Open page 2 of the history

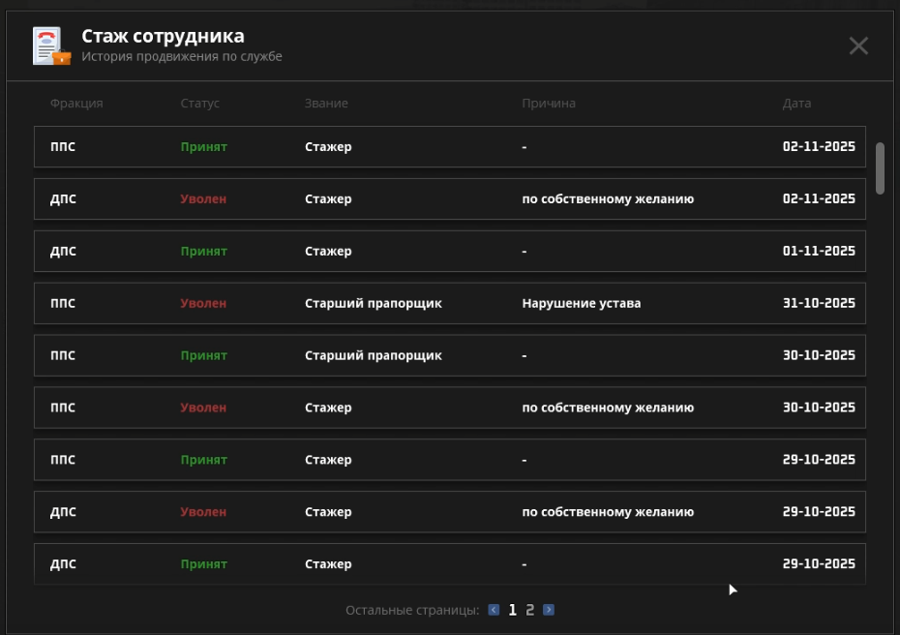tap(529, 610)
